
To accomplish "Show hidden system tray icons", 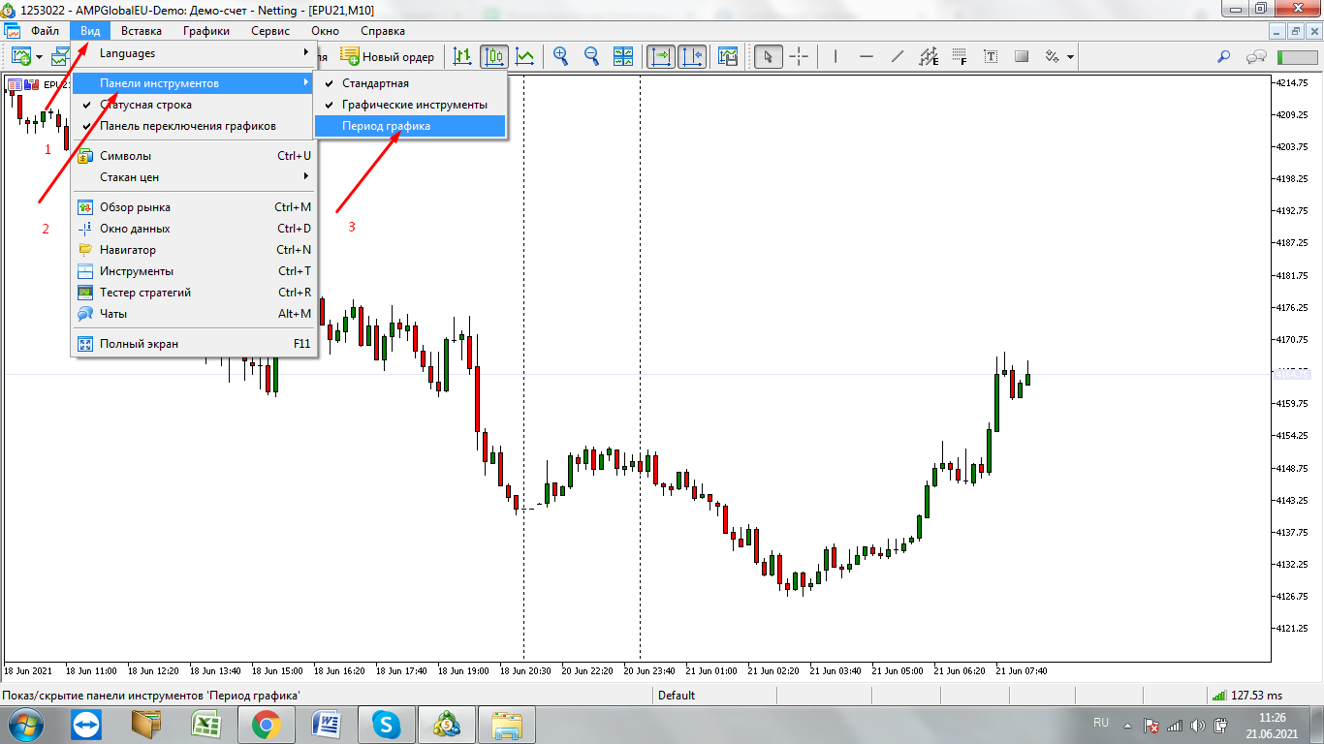I will (x=1126, y=725).
